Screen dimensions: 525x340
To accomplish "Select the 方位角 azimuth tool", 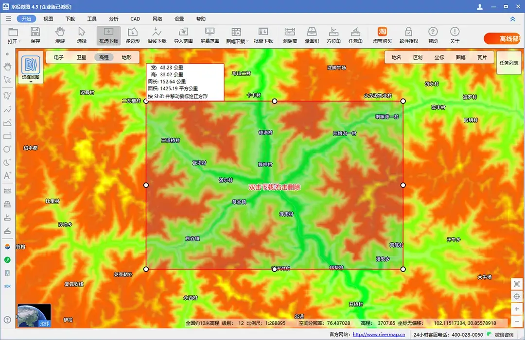I will pos(333,35).
